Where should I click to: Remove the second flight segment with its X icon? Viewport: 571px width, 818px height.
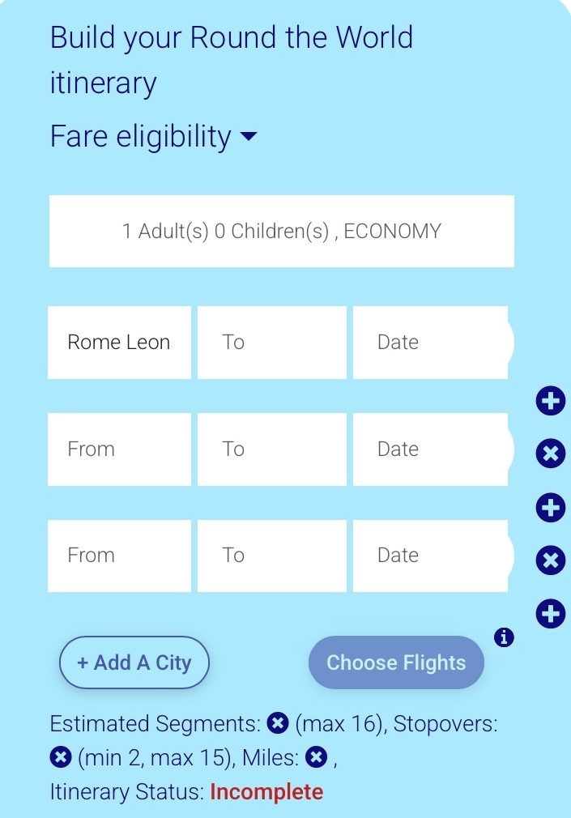[x=550, y=454]
